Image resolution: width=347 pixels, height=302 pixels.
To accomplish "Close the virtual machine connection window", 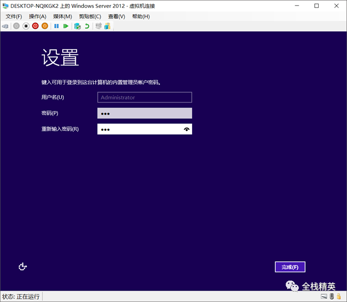I will [337, 6].
